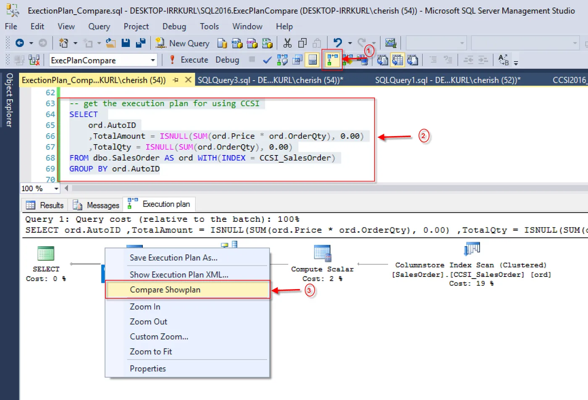Click the Analysis Services XMLA Query icon
The height and width of the screenshot is (400, 588).
(268, 43)
